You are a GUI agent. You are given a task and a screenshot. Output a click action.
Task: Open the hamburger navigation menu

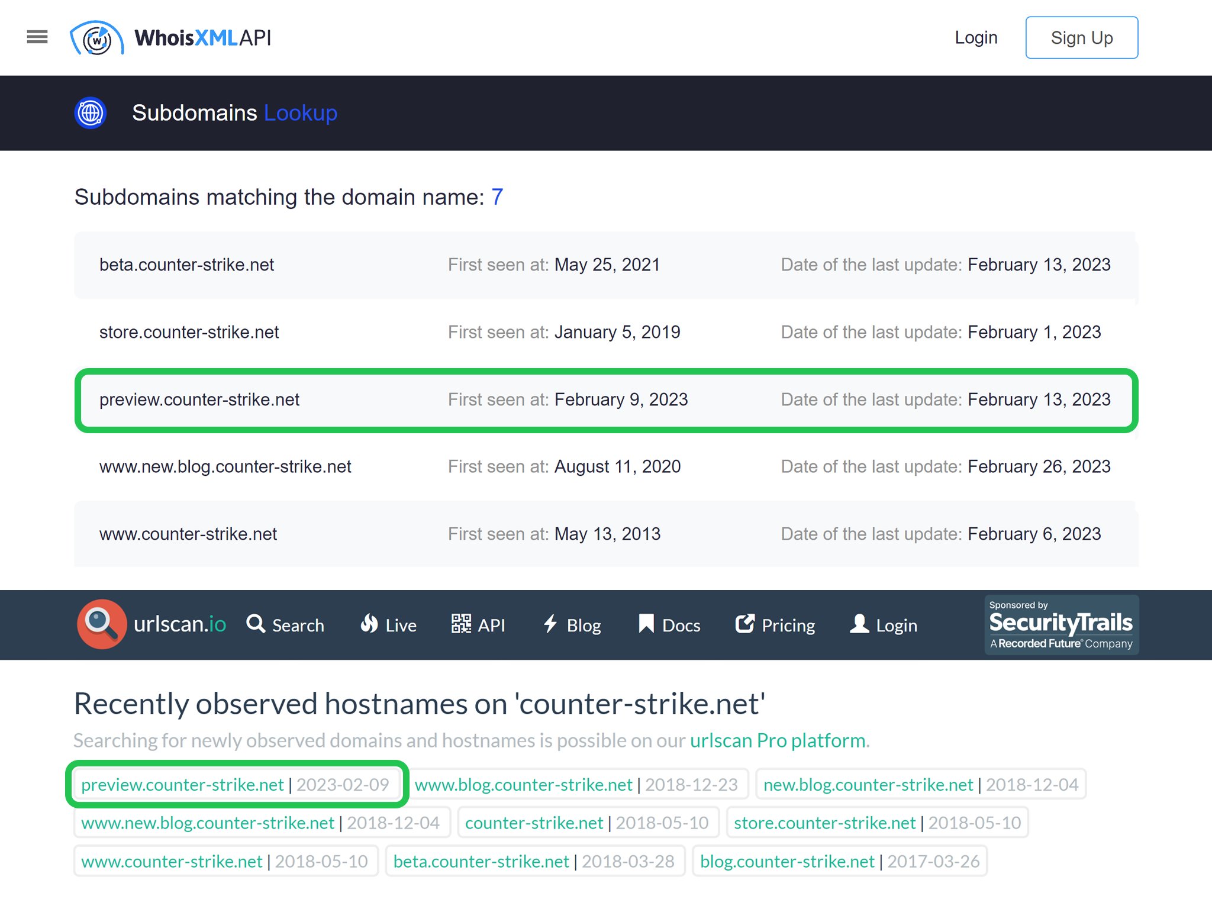pos(37,37)
